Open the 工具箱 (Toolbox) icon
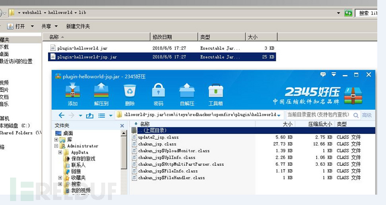This screenshot has height=205, width=386. tap(215, 95)
